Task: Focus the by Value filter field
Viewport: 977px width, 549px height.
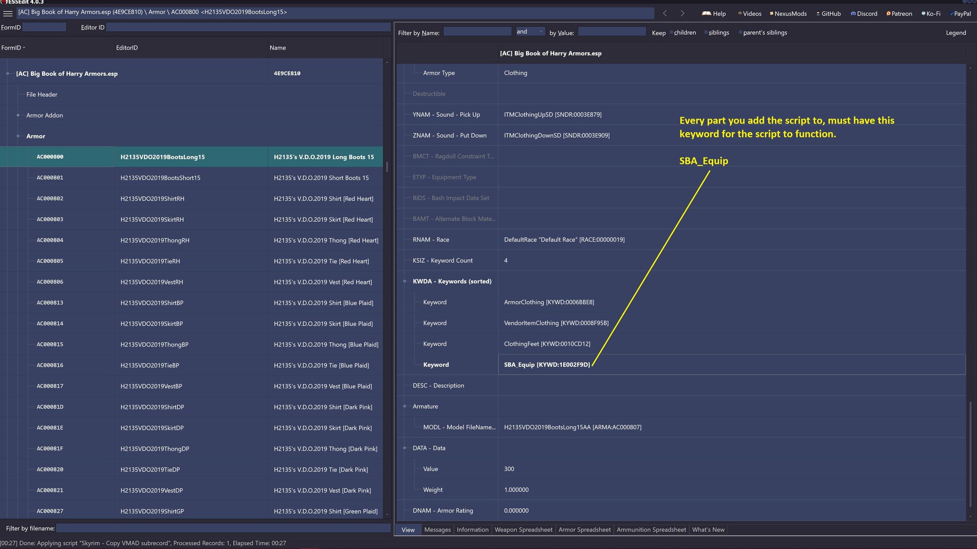Action: coord(612,32)
